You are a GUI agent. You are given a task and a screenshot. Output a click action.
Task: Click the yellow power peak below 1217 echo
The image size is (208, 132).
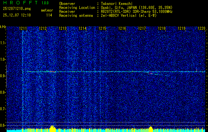click(x=151, y=129)
